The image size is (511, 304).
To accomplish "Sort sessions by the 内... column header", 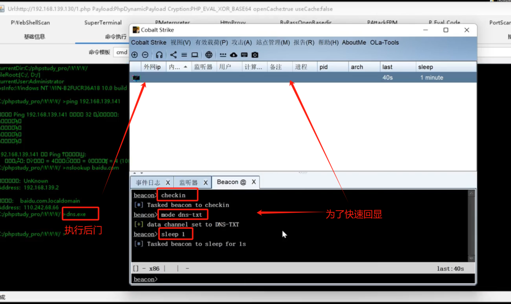I will [179, 67].
